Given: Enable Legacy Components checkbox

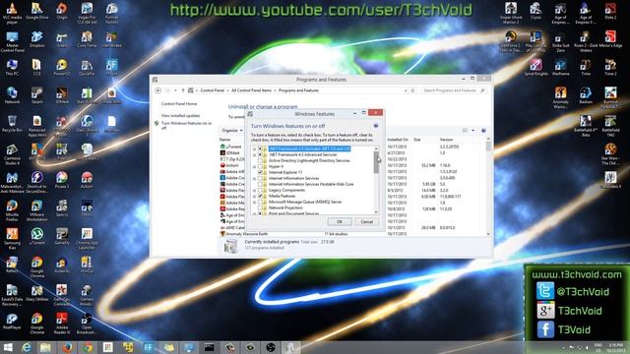Looking at the screenshot, I should click(260, 190).
